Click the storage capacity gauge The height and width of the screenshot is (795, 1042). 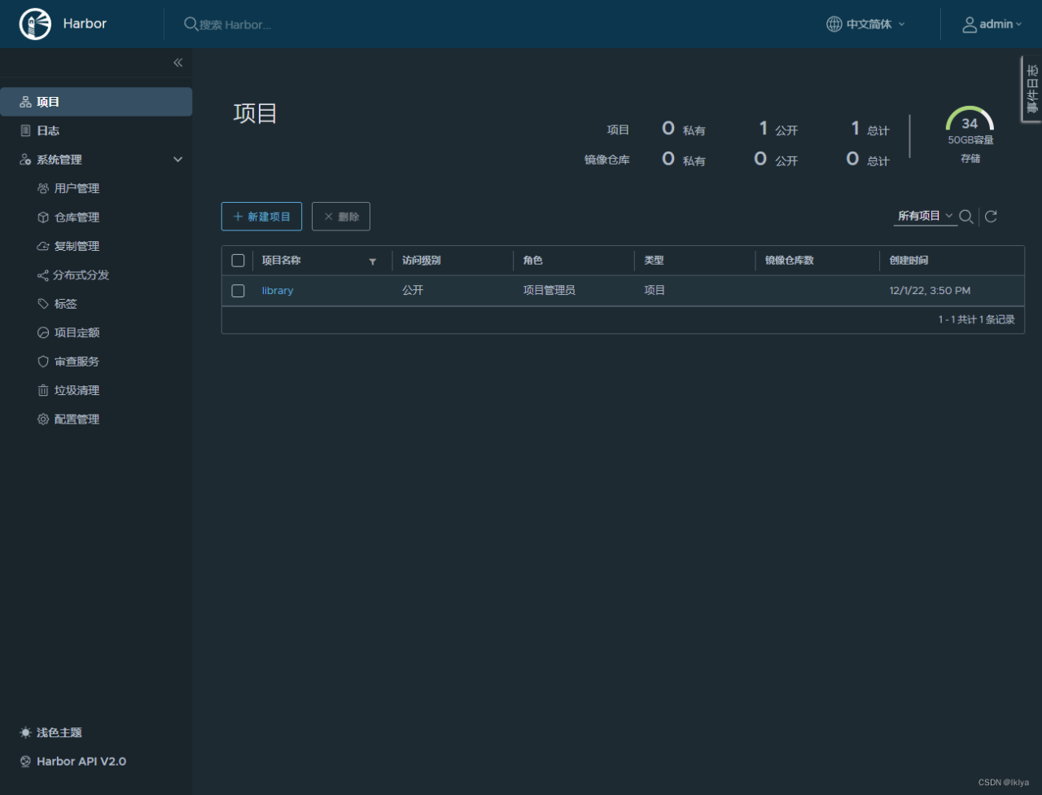click(x=970, y=122)
